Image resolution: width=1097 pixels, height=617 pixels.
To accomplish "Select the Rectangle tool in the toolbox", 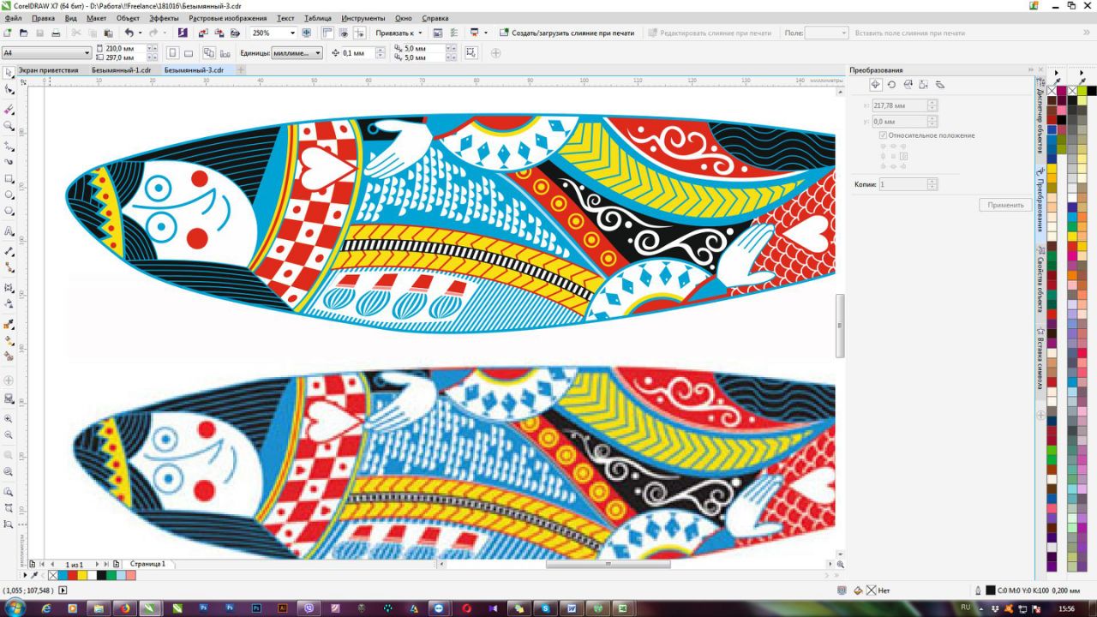I will pyautogui.click(x=9, y=179).
